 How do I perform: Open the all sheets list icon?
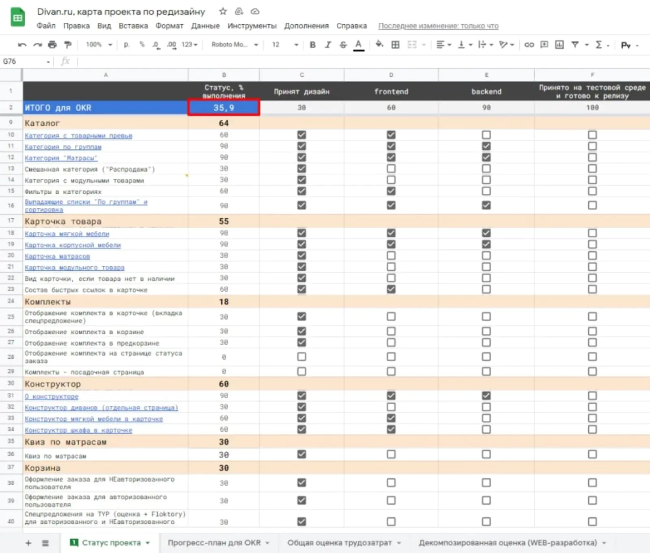pos(45,543)
